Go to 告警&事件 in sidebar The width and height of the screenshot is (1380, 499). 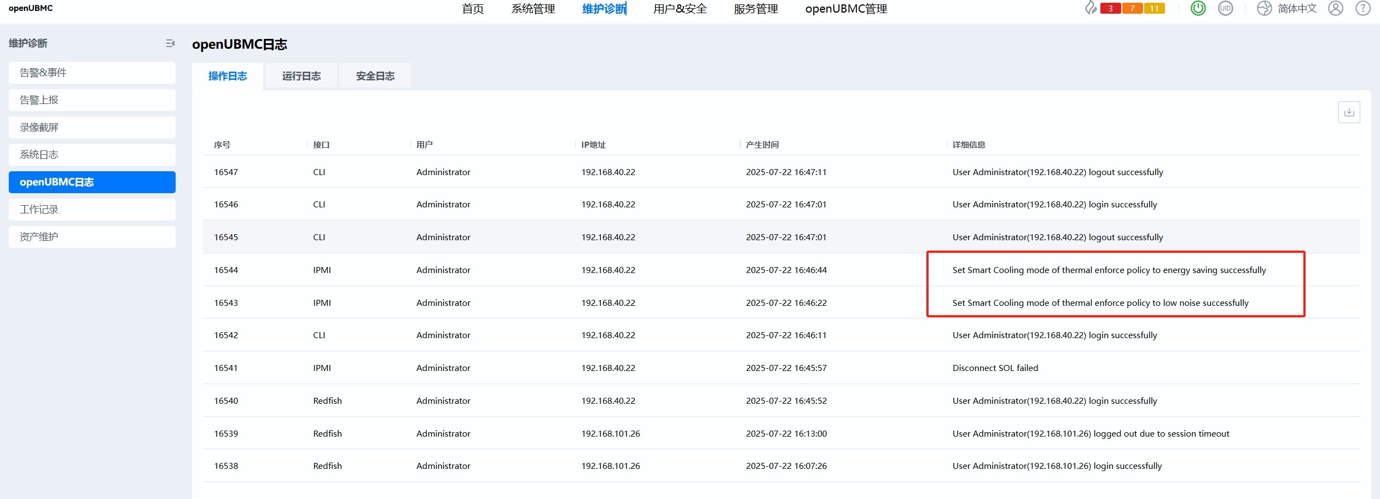click(x=92, y=73)
